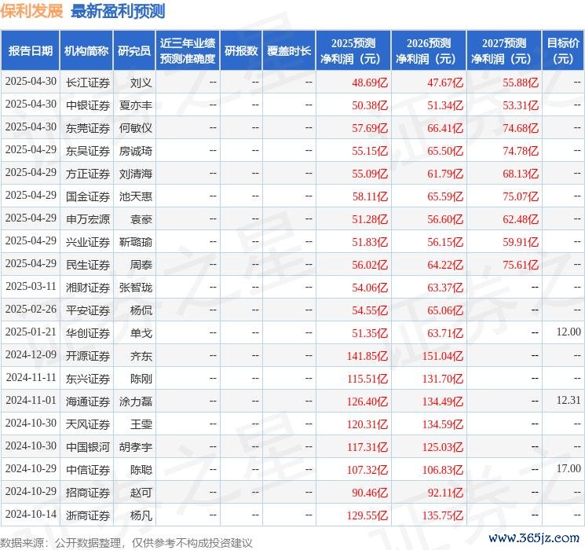Image resolution: width=585 pixels, height=550 pixels.
Task: Click the 2027预测净利润 column header
Action: tap(504, 51)
